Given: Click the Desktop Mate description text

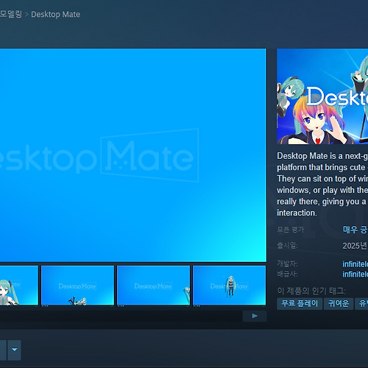Looking at the screenshot, I should coord(322,184).
